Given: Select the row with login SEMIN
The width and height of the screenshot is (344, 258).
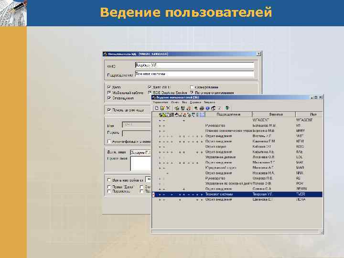Looking at the screenshot, I should click(x=237, y=189).
